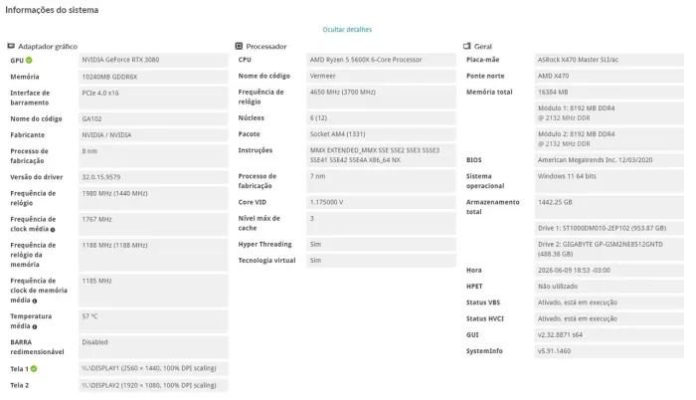This screenshot has width=696, height=400.
Task: Select the ASRock X470 Master SLI/ac field
Action: 609,60
